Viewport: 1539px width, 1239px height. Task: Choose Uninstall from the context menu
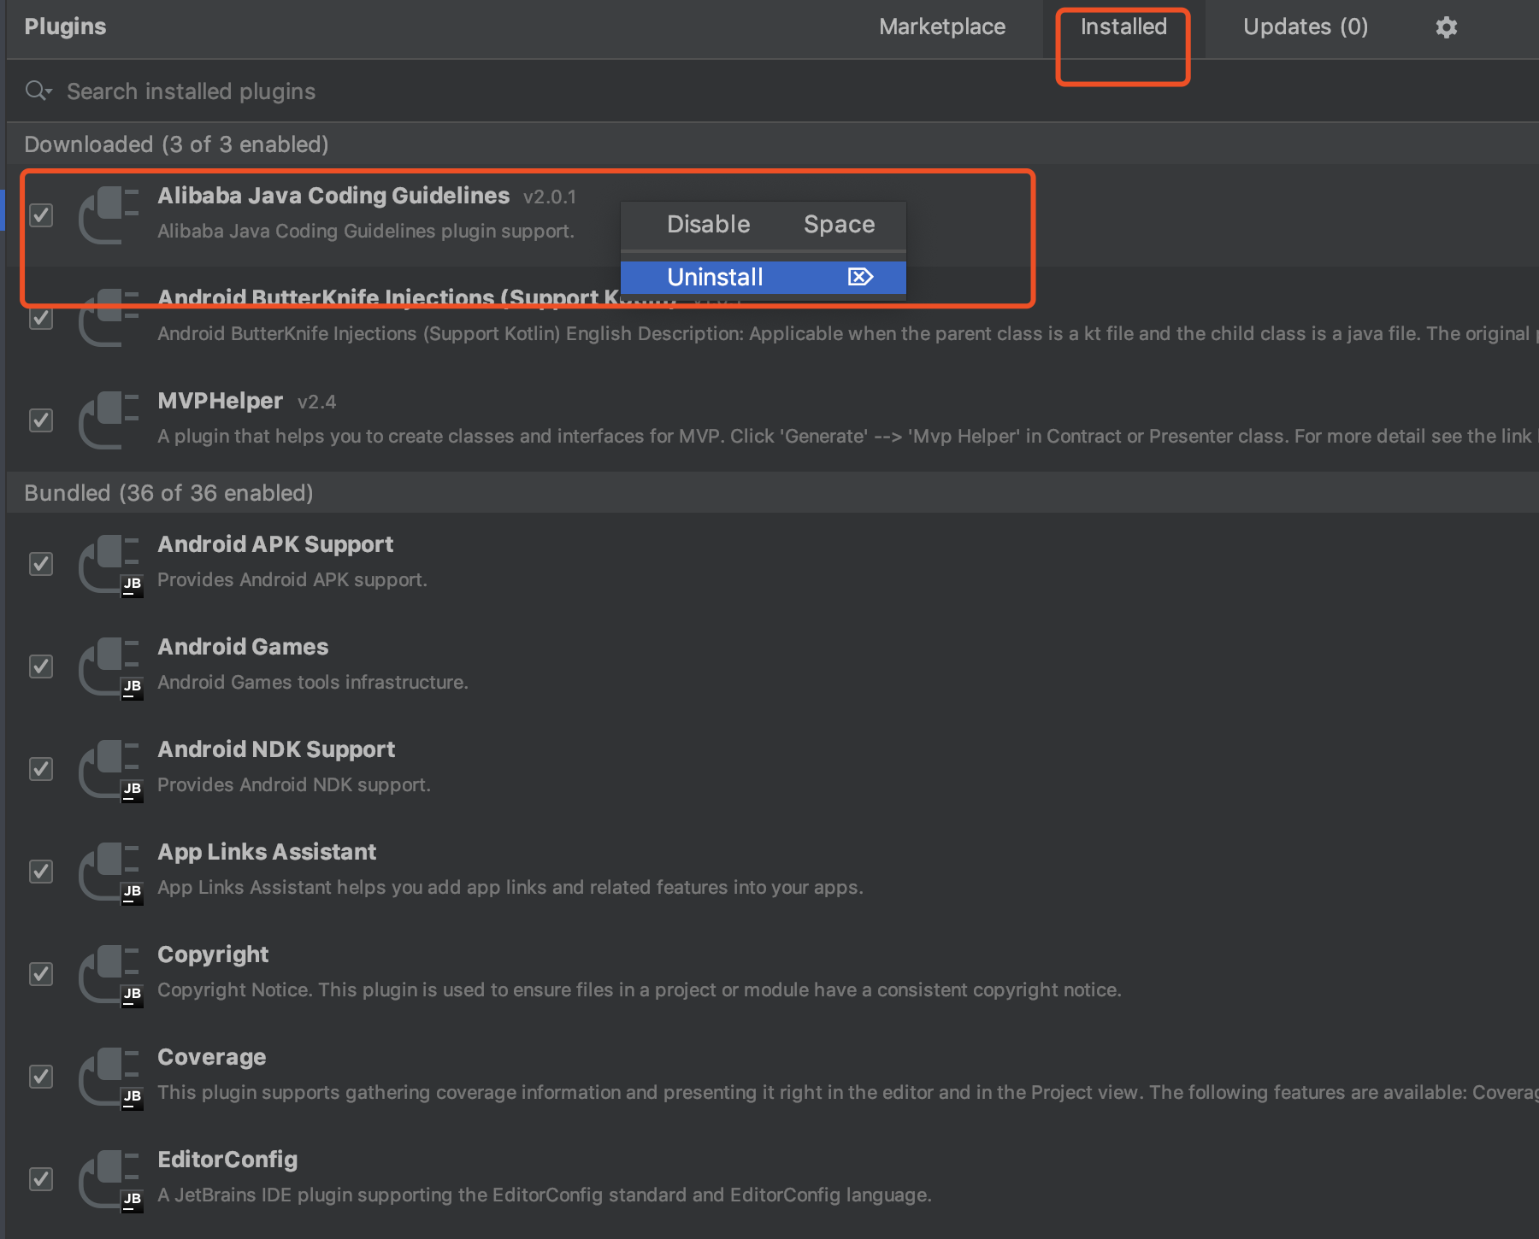[715, 276]
